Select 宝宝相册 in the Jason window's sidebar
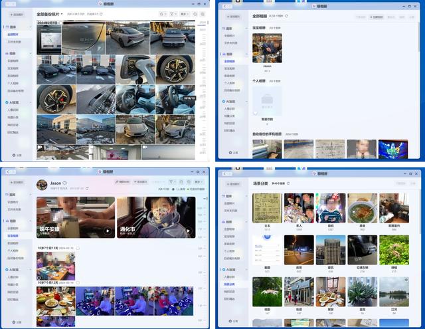Viewport: 425px width, 329px height. tap(13, 236)
